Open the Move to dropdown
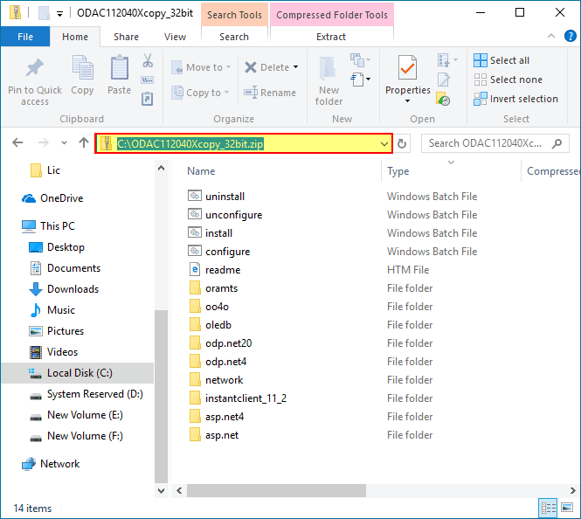581x519 pixels. pyautogui.click(x=201, y=67)
